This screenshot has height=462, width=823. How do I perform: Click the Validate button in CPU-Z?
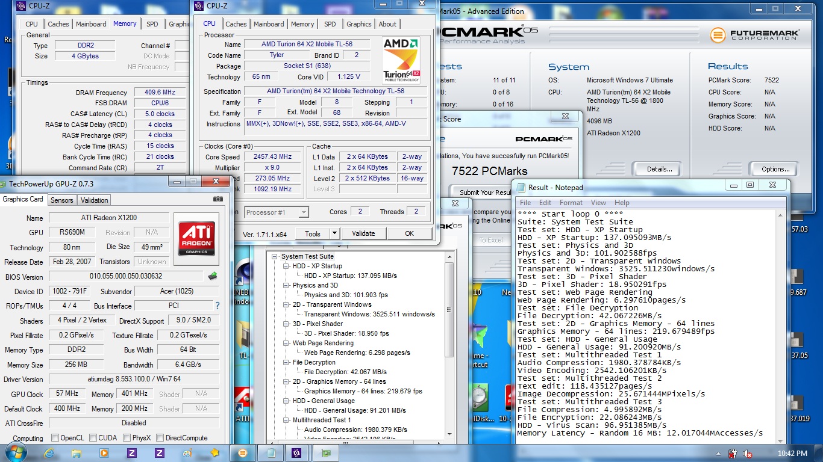pos(363,233)
